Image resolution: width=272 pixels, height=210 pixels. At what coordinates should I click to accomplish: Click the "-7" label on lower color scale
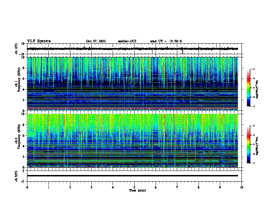(x=253, y=163)
